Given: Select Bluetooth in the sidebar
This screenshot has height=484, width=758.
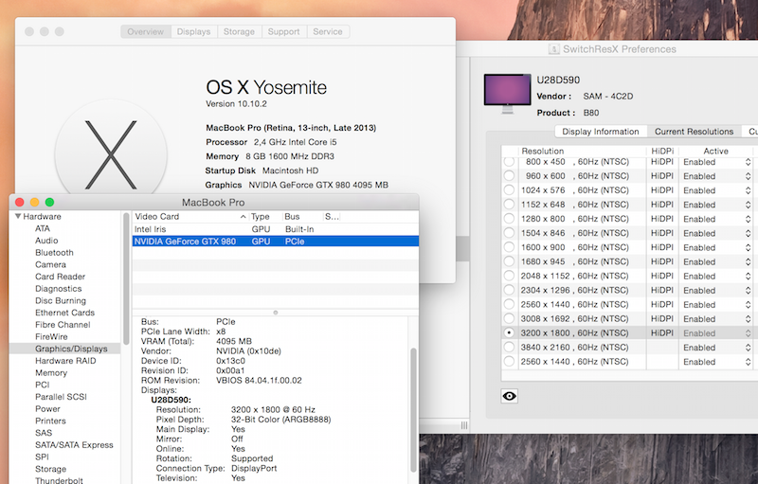Looking at the screenshot, I should point(54,253).
